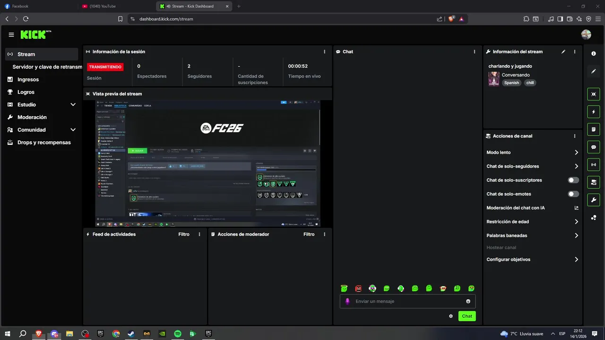This screenshot has width=605, height=340.
Task: Open the user profile avatar menu
Action: [x=586, y=34]
